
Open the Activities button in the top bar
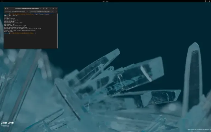point(2,1)
